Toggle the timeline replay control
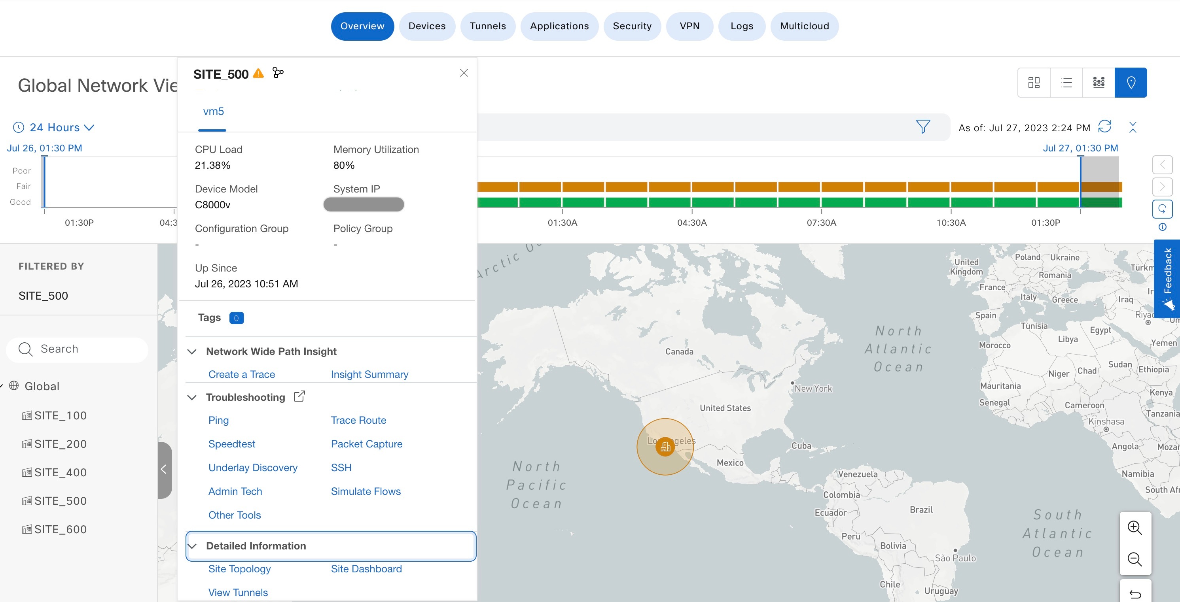 (x=1163, y=209)
